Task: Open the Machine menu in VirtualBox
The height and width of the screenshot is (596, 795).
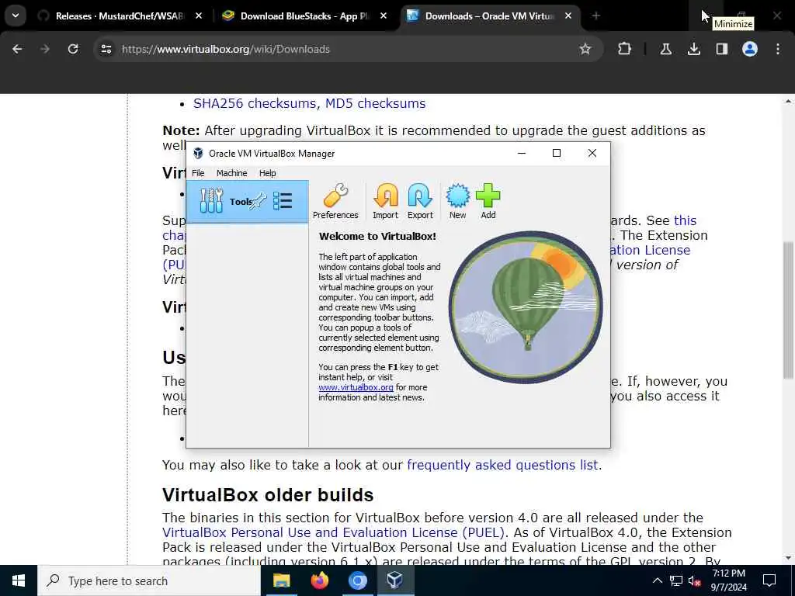Action: pos(231,173)
